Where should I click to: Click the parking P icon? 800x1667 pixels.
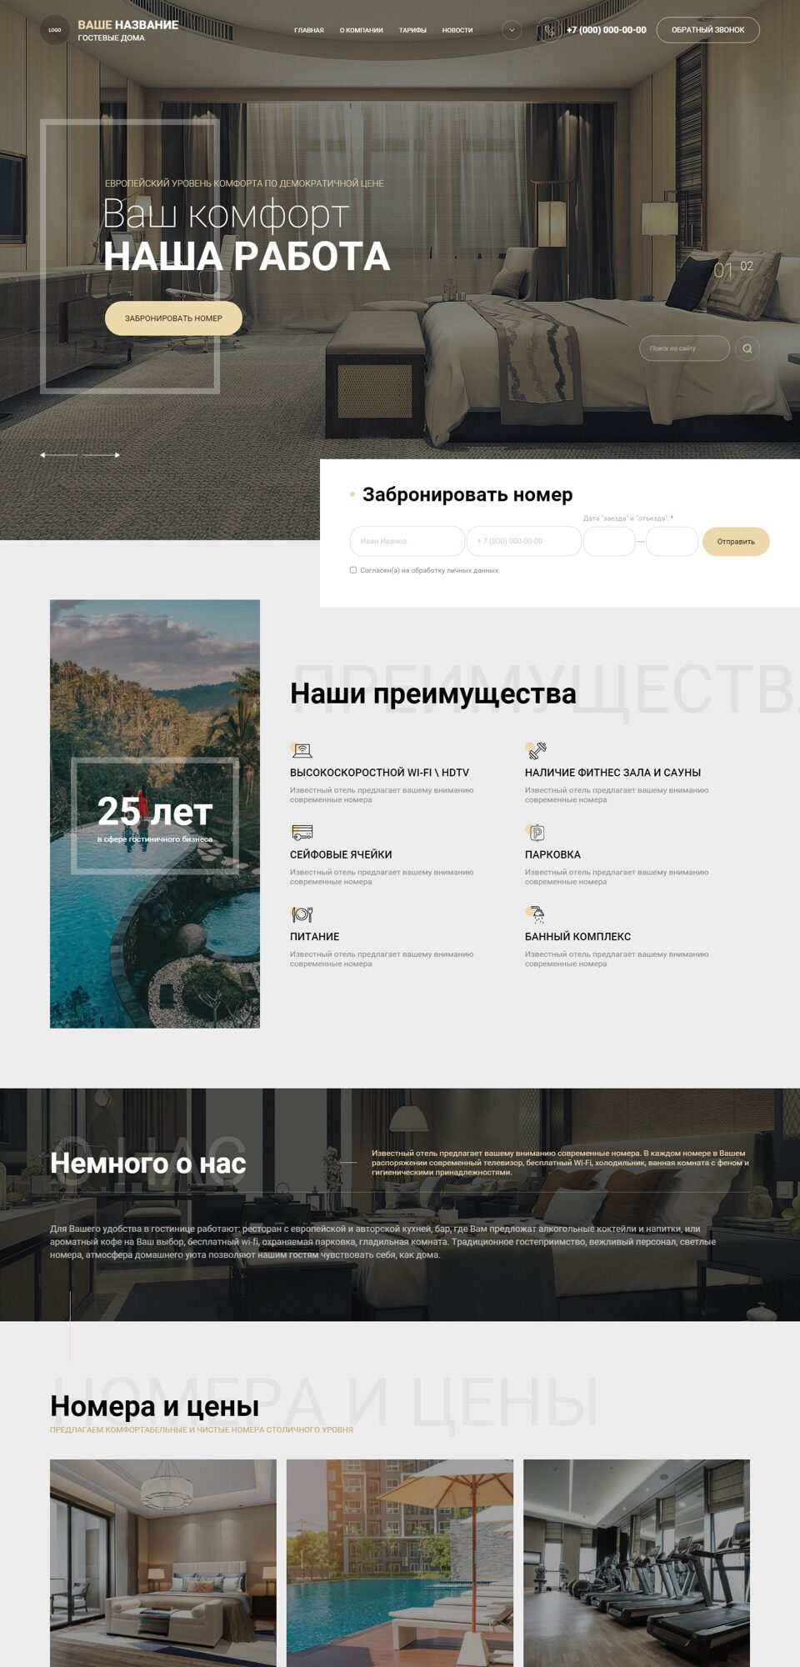536,832
